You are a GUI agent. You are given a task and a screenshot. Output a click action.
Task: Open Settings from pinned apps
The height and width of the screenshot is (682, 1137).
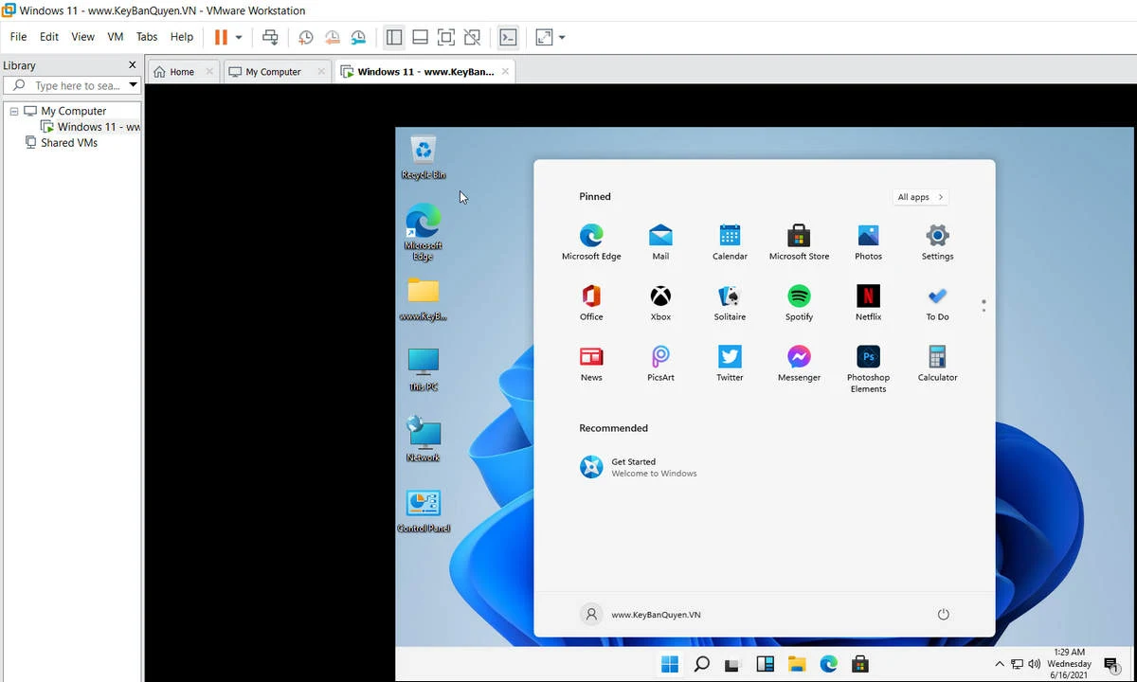point(937,242)
